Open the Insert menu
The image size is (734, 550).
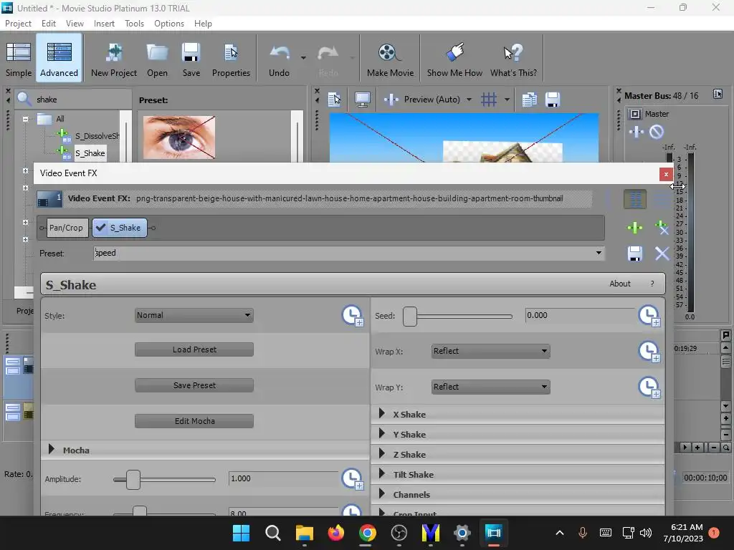pyautogui.click(x=104, y=24)
